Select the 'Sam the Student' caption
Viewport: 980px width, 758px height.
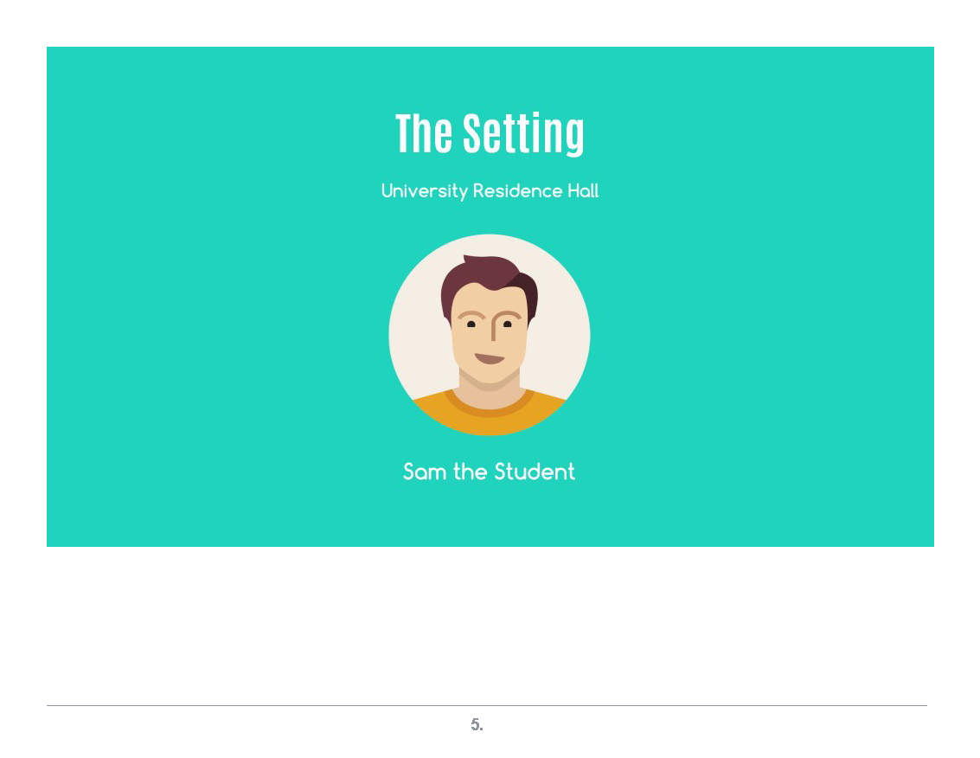coord(489,472)
